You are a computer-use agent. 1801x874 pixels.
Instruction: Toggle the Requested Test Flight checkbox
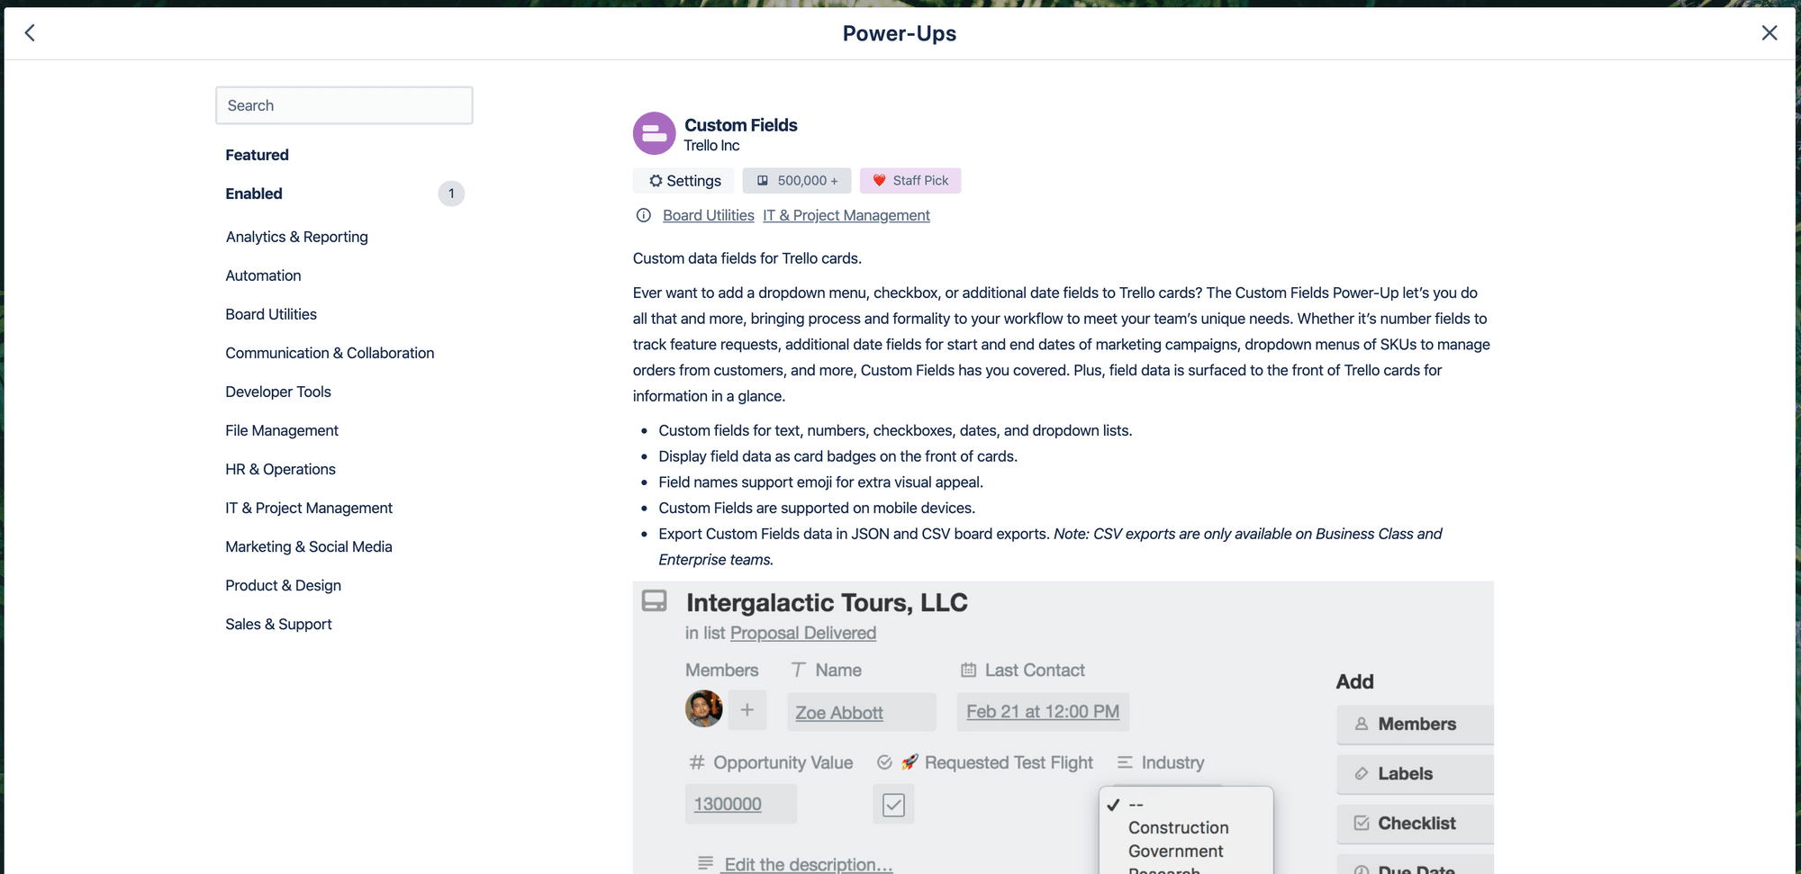pyautogui.click(x=893, y=805)
